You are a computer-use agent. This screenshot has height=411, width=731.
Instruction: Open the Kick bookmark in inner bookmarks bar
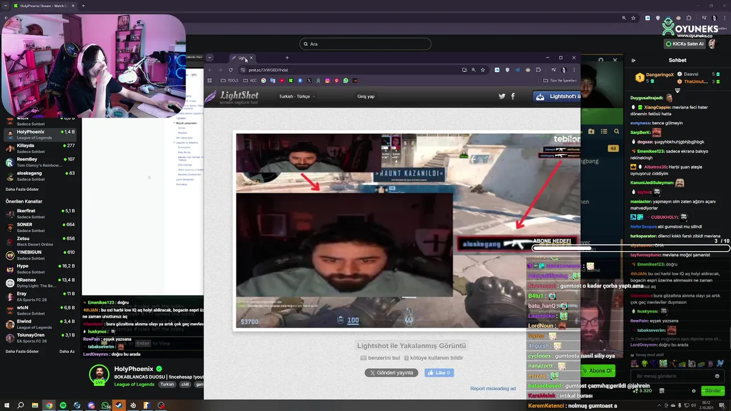pos(291,80)
